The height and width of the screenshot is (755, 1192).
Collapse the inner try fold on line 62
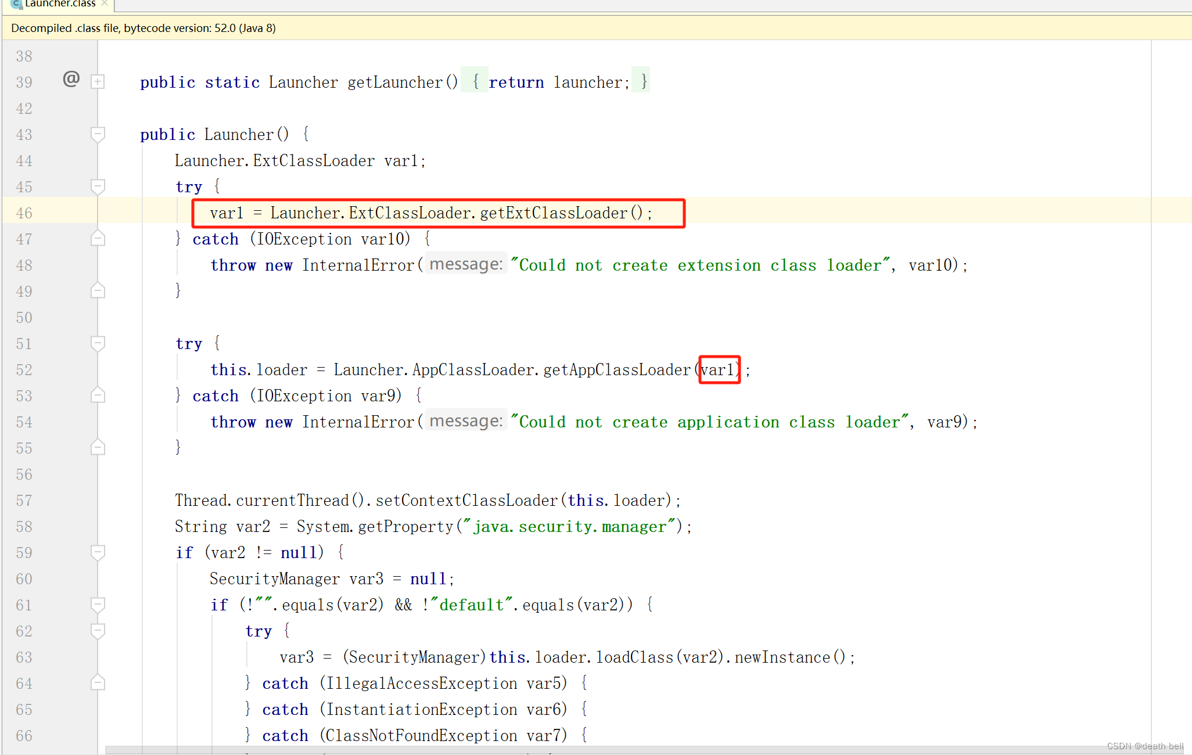(98, 631)
